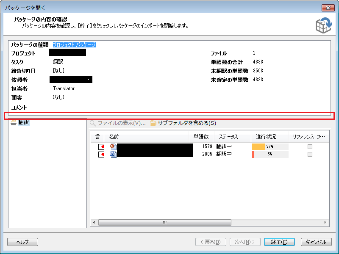Click 終了(F) to start import
The height and width of the screenshot is (254, 339).
pyautogui.click(x=279, y=242)
